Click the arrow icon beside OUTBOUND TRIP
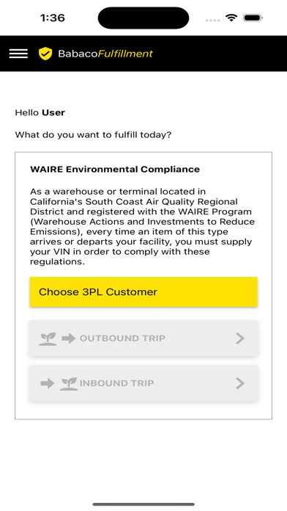The height and width of the screenshot is (511, 287). click(x=69, y=338)
